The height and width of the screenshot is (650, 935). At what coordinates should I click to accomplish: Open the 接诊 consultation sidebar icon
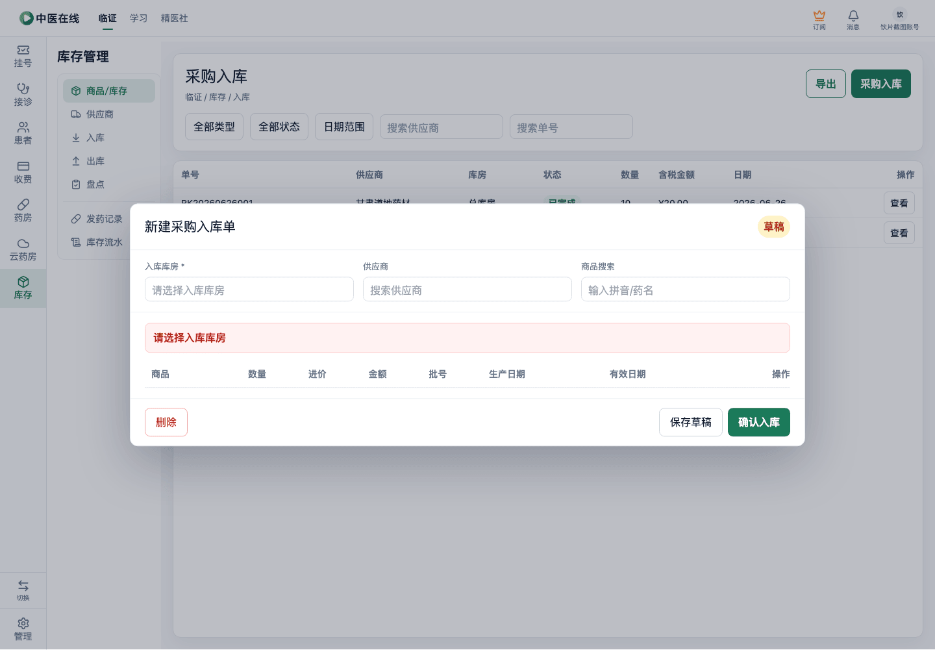(23, 95)
